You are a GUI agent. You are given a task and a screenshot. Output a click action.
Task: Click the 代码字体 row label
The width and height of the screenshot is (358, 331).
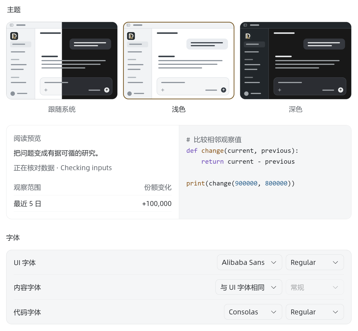tap(27, 312)
